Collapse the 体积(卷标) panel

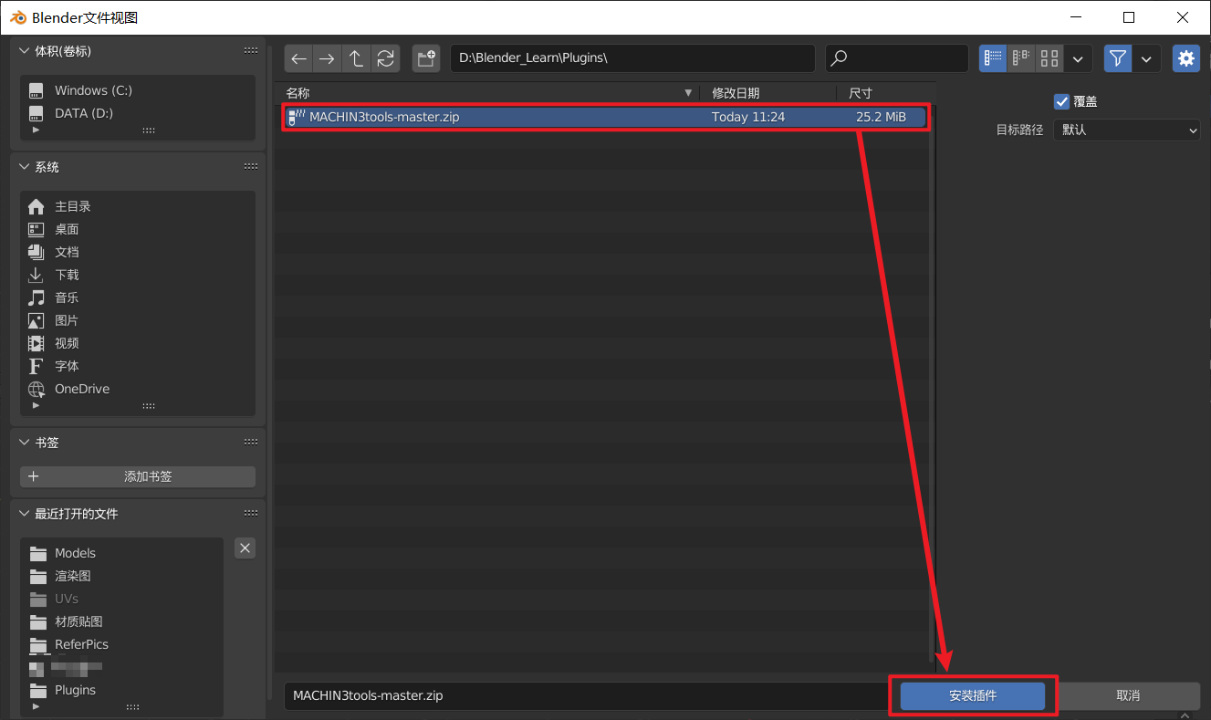[x=25, y=51]
